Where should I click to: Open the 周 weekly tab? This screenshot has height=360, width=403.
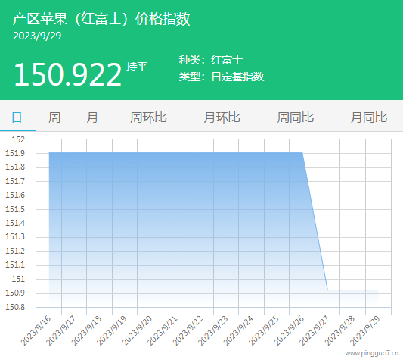(x=54, y=117)
